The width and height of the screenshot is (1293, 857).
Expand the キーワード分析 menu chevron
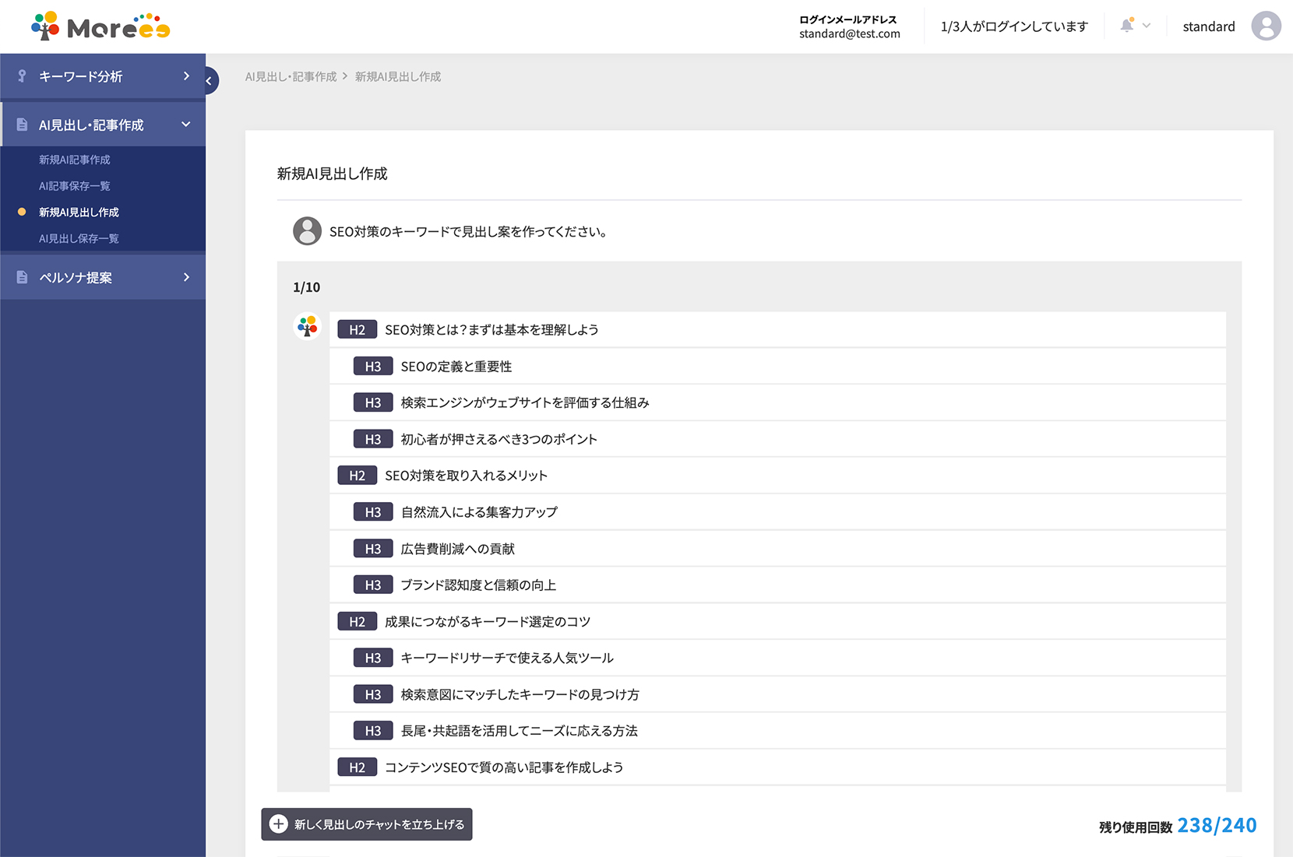coord(186,76)
